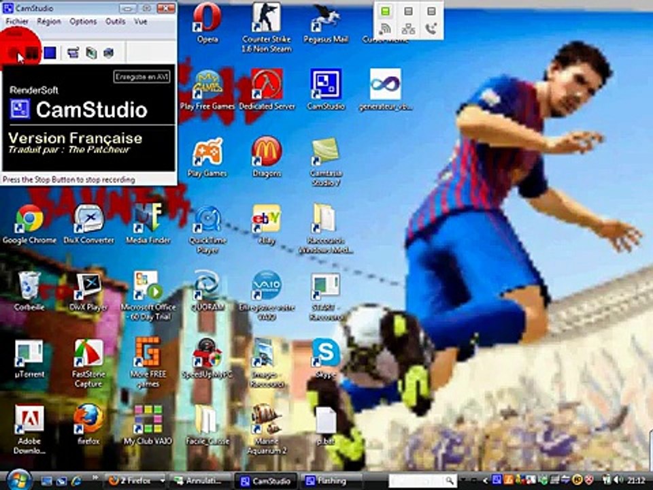
Task: Open the Vue menu
Action: tap(140, 21)
